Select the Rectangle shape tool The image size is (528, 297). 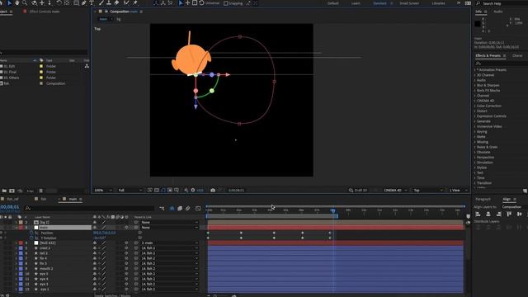pyautogui.click(x=77, y=3)
